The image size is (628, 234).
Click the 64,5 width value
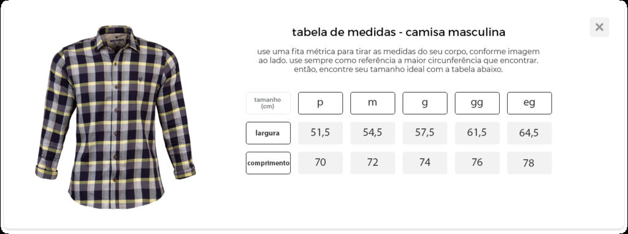(x=529, y=133)
